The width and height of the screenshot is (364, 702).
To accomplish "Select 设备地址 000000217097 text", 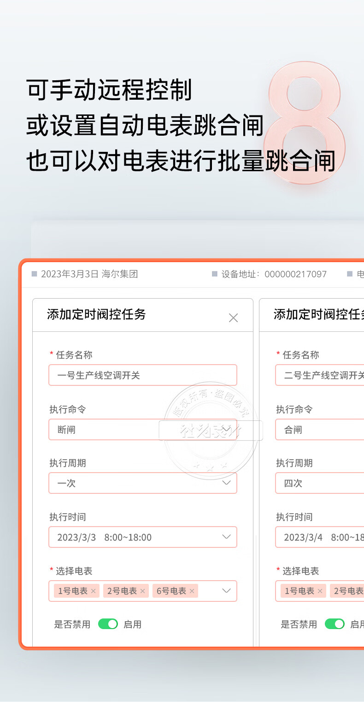I will pyautogui.click(x=295, y=274).
